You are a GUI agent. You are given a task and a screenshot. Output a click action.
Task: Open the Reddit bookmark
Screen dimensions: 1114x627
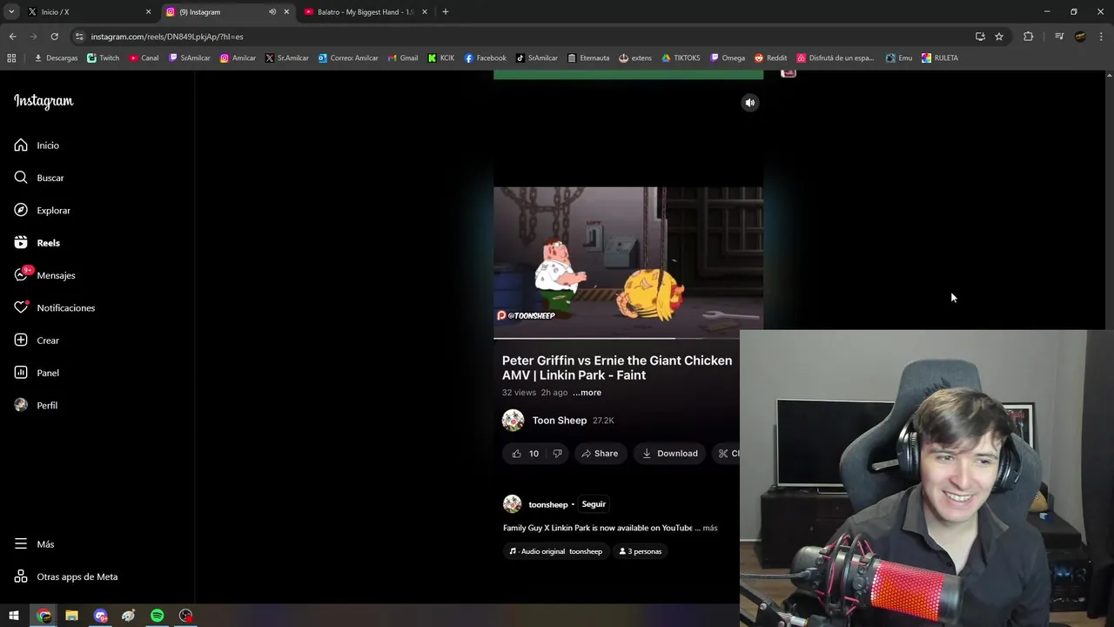770,58
